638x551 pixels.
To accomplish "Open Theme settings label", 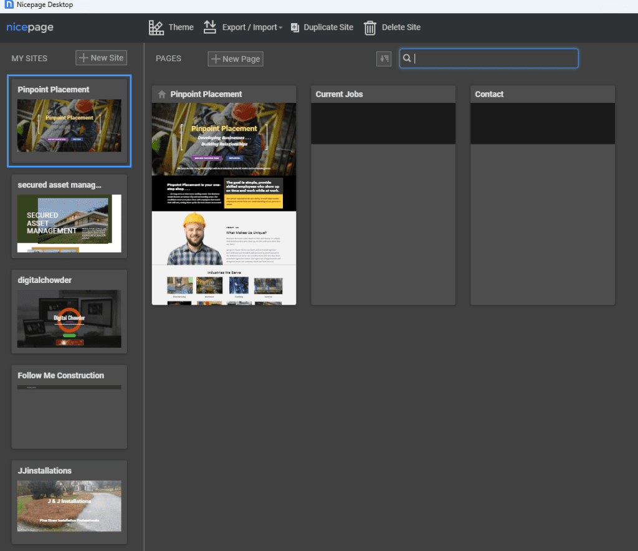I will pyautogui.click(x=181, y=27).
